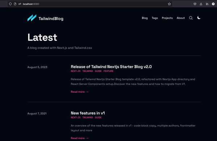Click the account icon in browser toolbar
This screenshot has height=141, width=217.
[x=213, y=4]
